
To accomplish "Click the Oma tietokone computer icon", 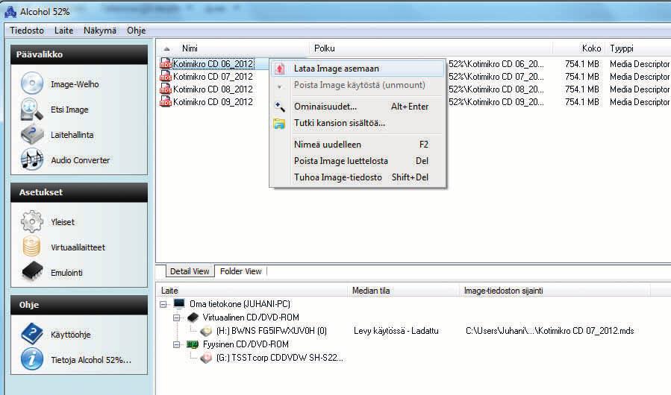I will click(179, 303).
